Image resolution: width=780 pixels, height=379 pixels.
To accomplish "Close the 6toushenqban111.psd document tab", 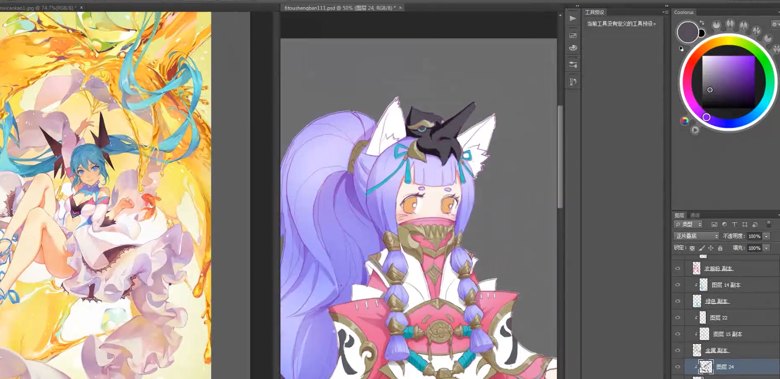I will (x=400, y=8).
